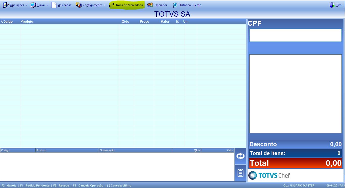This screenshot has height=188, width=345.
Task: Open the Assinadas menu item
Action: (65, 5)
